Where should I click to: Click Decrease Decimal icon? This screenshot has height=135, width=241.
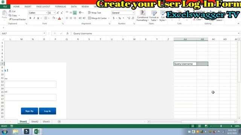pyautogui.click(x=133, y=18)
